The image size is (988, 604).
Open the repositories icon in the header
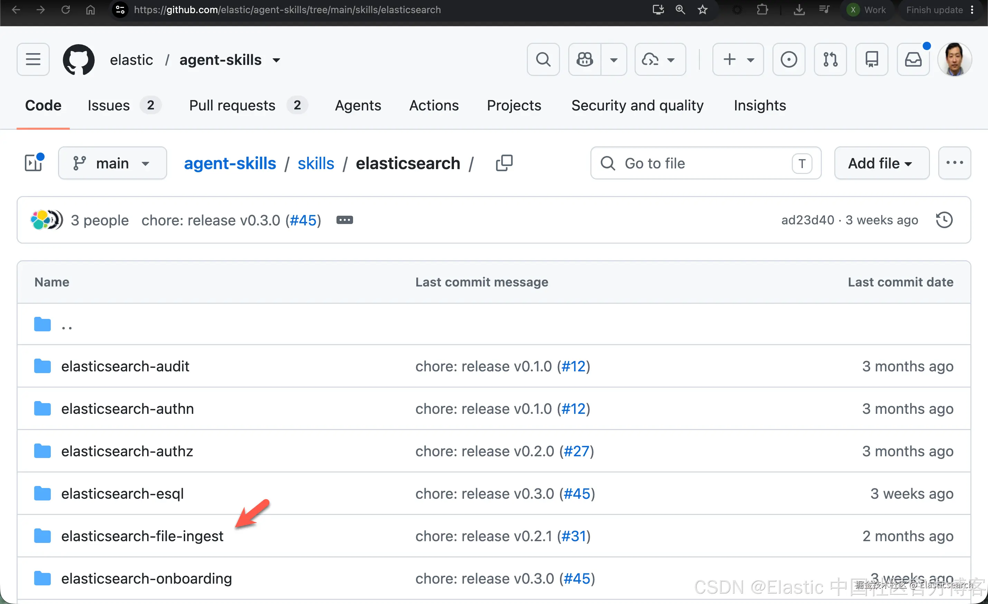click(x=872, y=59)
